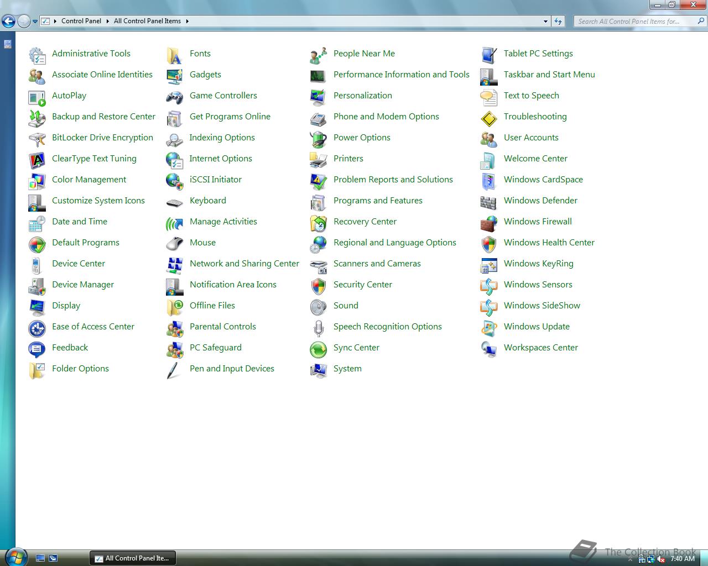708x566 pixels.
Task: Open the Security Center shield icon
Action: tap(319, 286)
